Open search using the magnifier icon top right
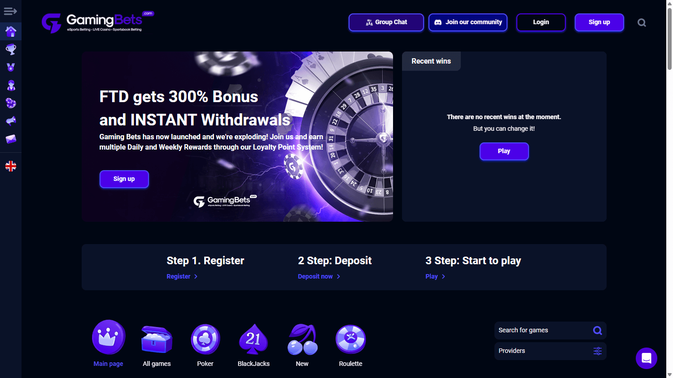 point(642,22)
